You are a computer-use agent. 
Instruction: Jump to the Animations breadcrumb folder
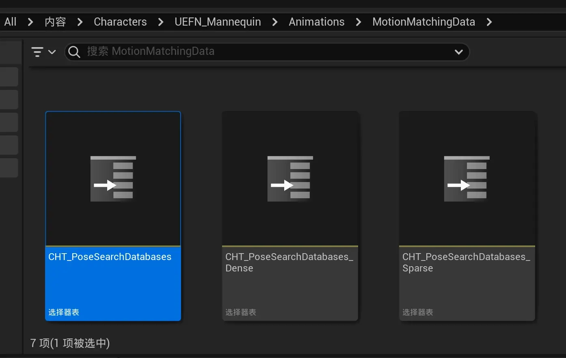click(x=317, y=22)
